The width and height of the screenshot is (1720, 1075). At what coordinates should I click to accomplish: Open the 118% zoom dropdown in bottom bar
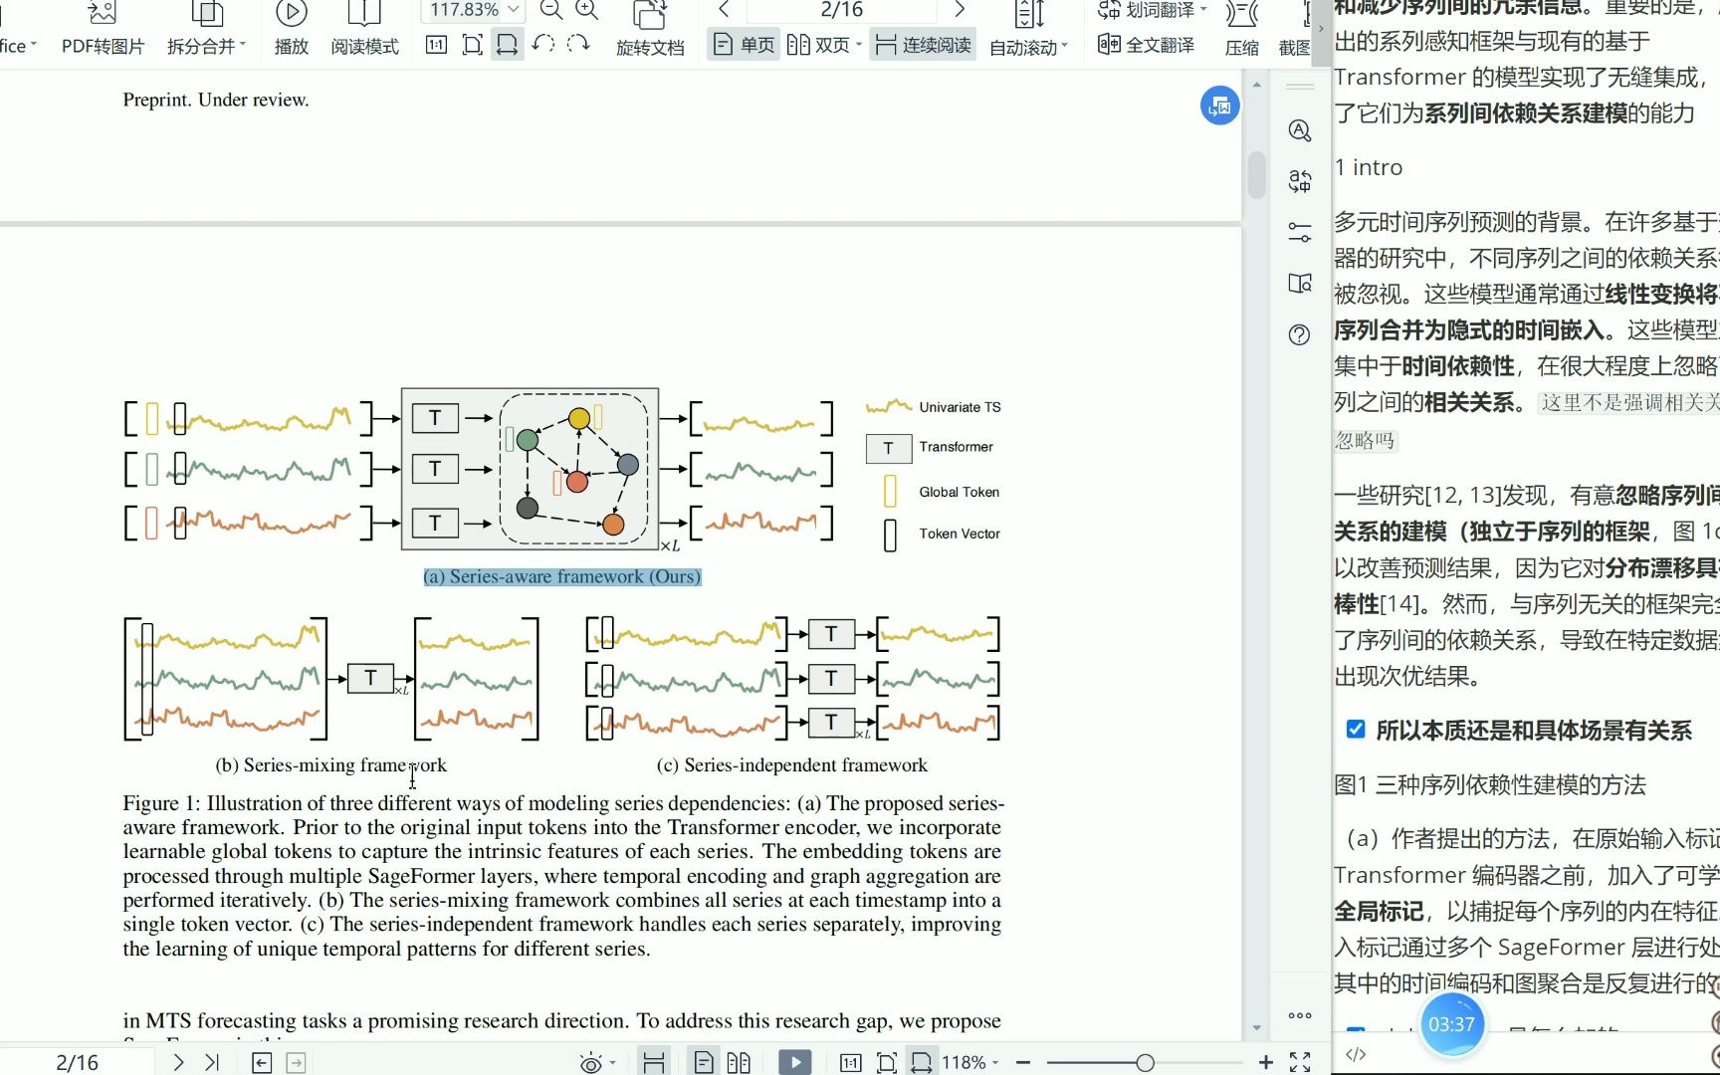click(x=970, y=1062)
